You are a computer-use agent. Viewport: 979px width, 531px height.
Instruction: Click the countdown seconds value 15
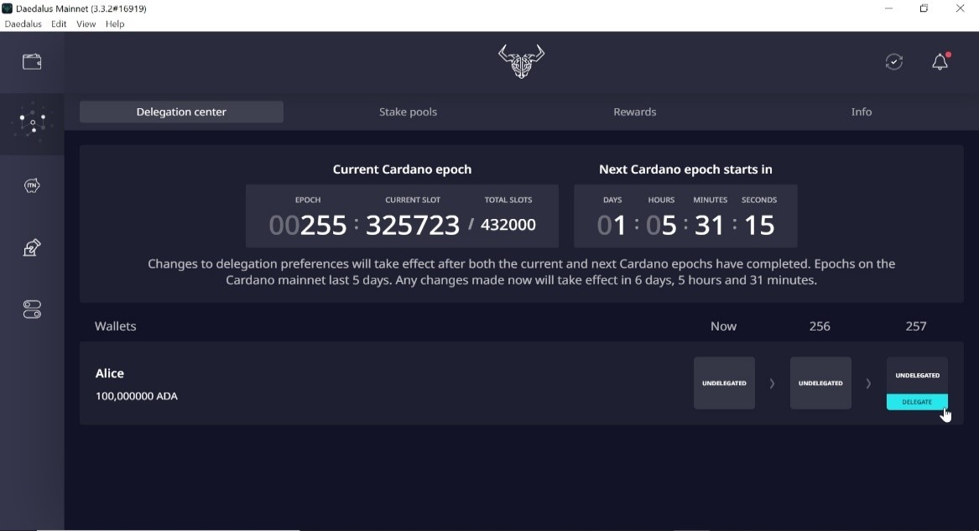[x=759, y=225]
